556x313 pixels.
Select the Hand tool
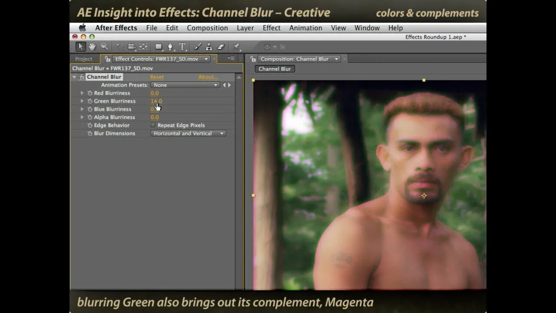[92, 47]
